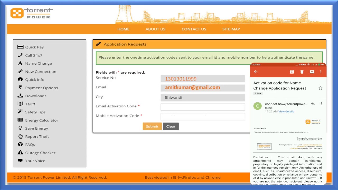
Task: Click the Service No field
Action: pyautogui.click(x=203, y=79)
